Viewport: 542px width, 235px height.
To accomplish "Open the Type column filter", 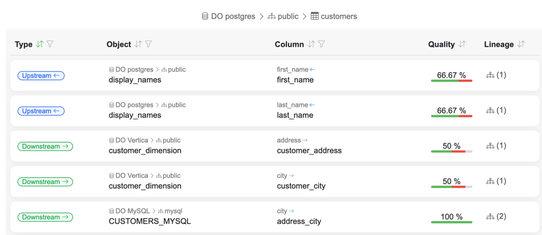I will pos(50,44).
